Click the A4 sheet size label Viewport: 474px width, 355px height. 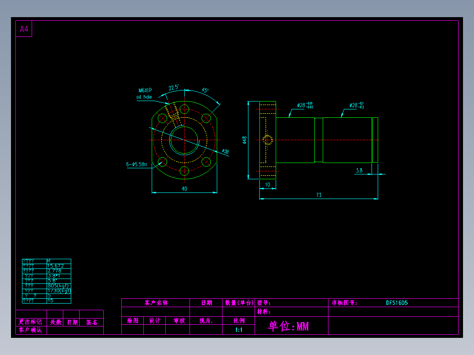pyautogui.click(x=24, y=29)
